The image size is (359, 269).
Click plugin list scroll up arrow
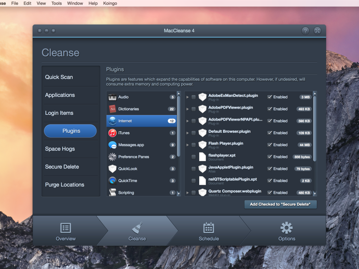[315, 94]
